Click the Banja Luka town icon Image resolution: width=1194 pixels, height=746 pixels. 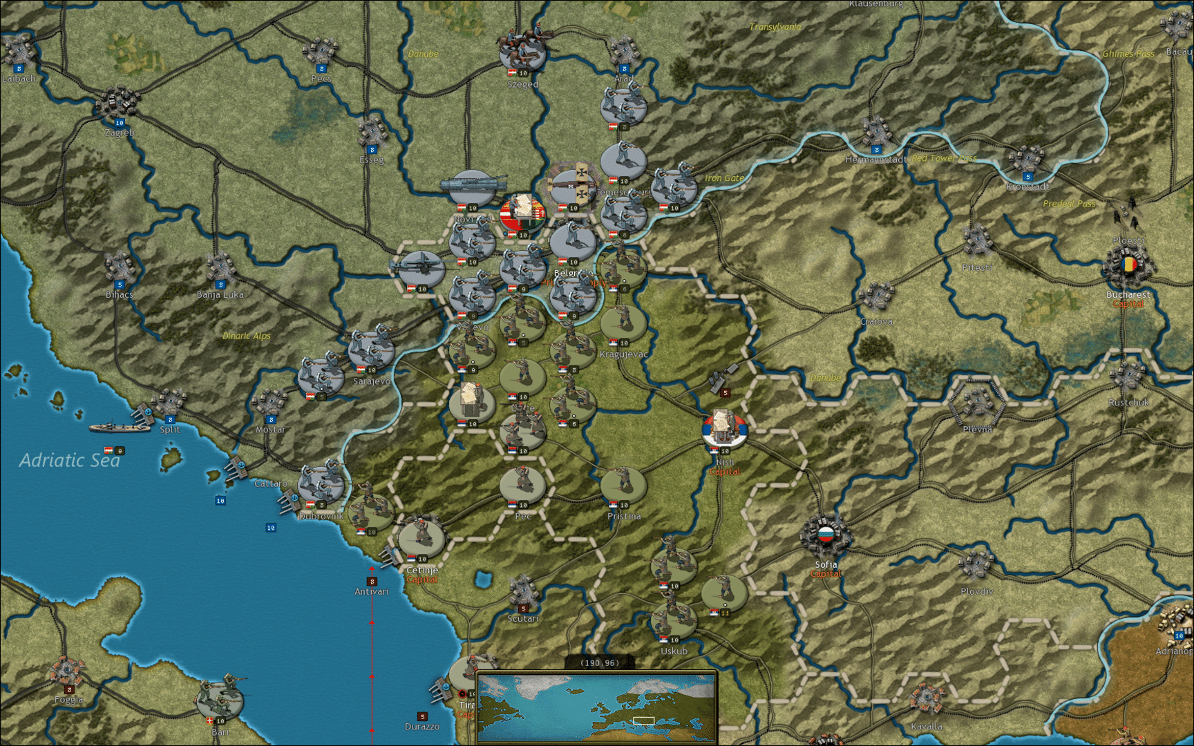220,268
